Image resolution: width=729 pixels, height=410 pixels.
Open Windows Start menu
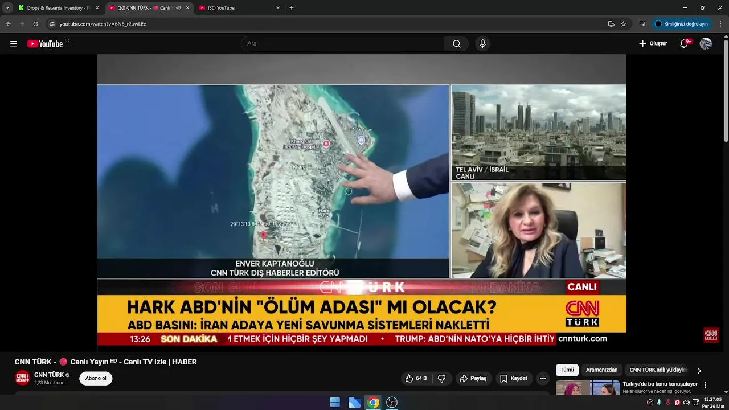[335, 403]
